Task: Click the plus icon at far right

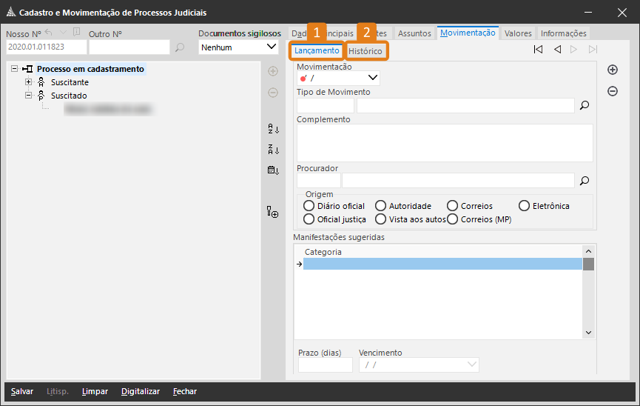Action: [613, 70]
